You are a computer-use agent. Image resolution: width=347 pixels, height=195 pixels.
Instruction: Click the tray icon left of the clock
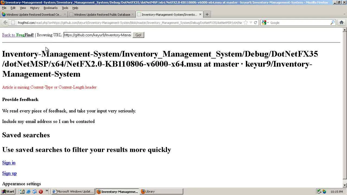coord(324,192)
